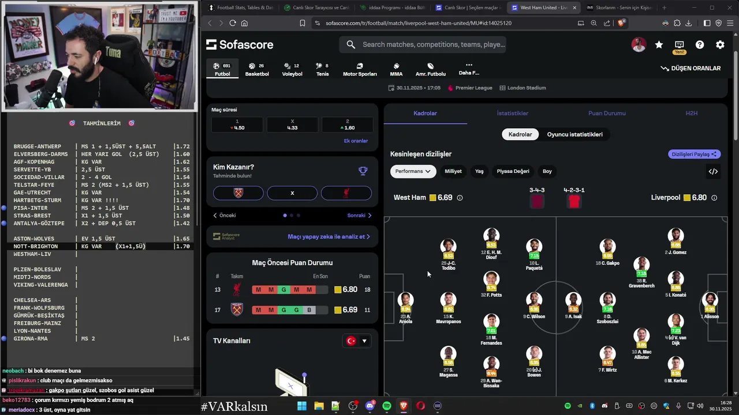Select the Oyuncu istatistikleri pill toggle
The image size is (739, 415).
[575, 134]
